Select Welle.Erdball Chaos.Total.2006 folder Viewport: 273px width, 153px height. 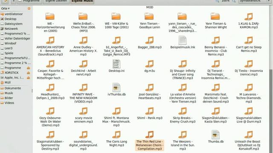pos(83,23)
